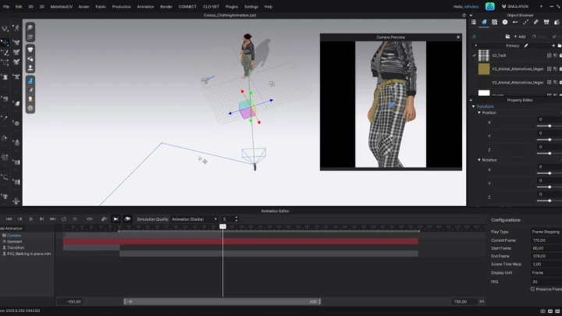The width and height of the screenshot is (562, 316).
Task: Click the Current Frame value field
Action: [546, 240]
